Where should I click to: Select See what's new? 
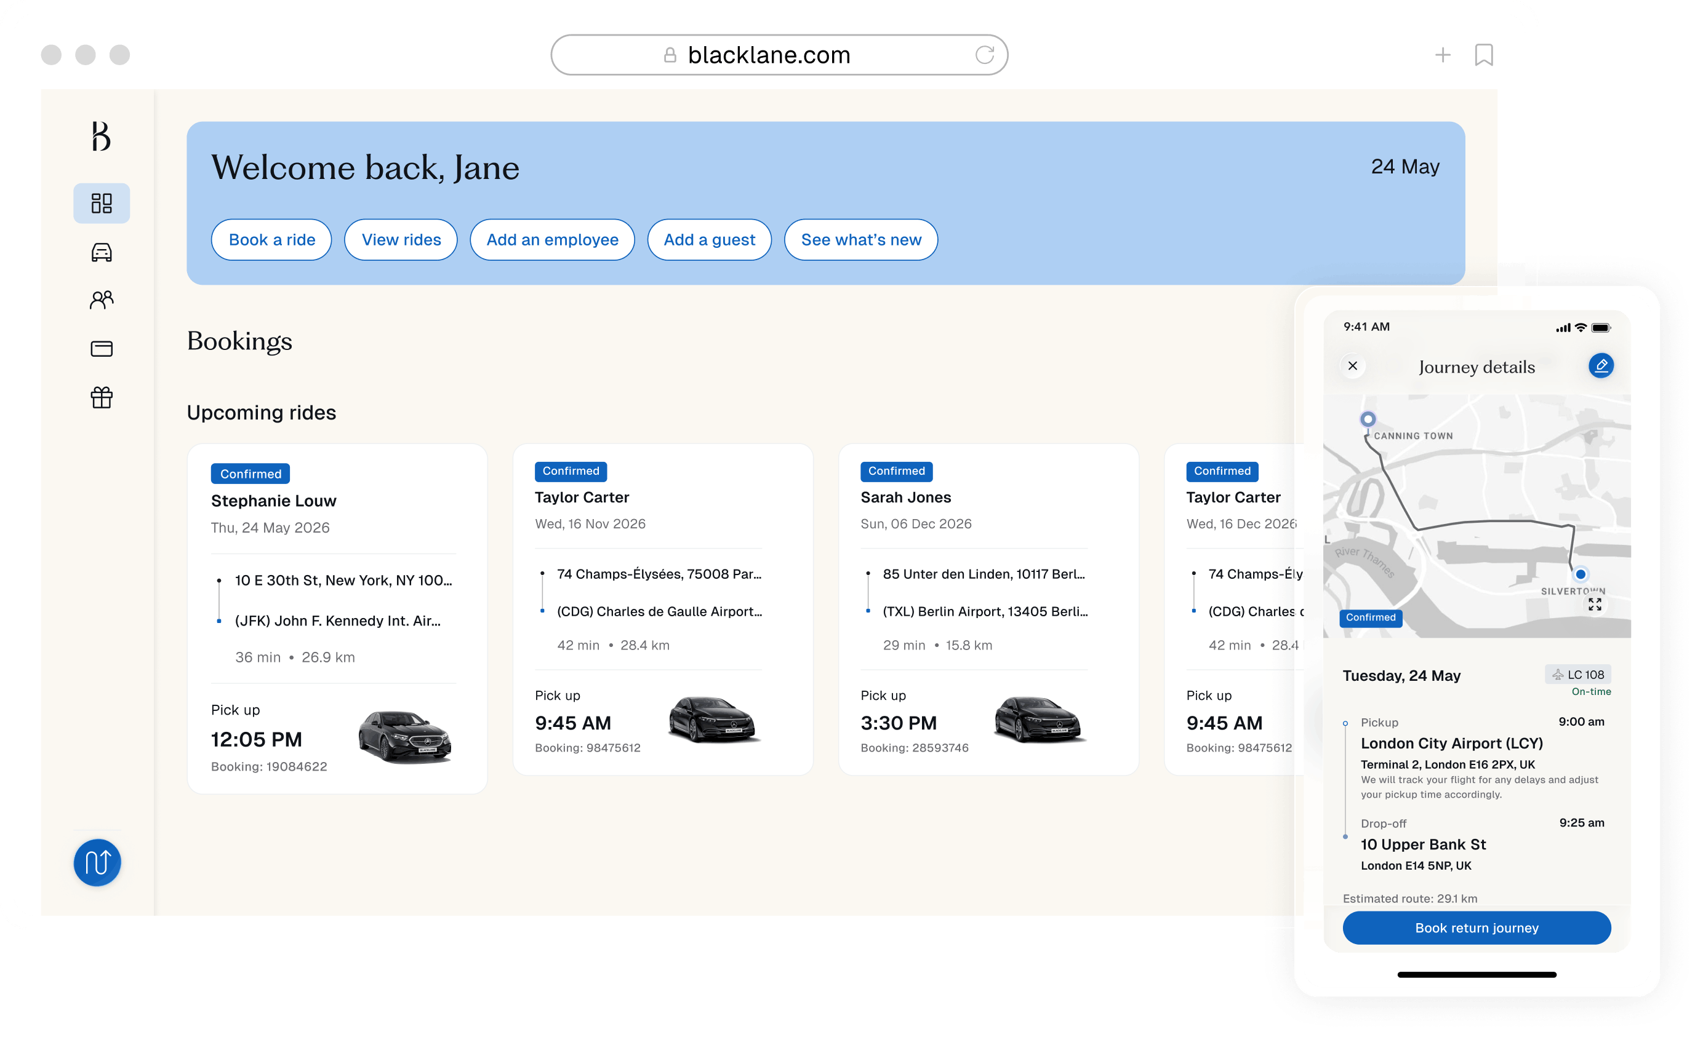[x=860, y=240]
